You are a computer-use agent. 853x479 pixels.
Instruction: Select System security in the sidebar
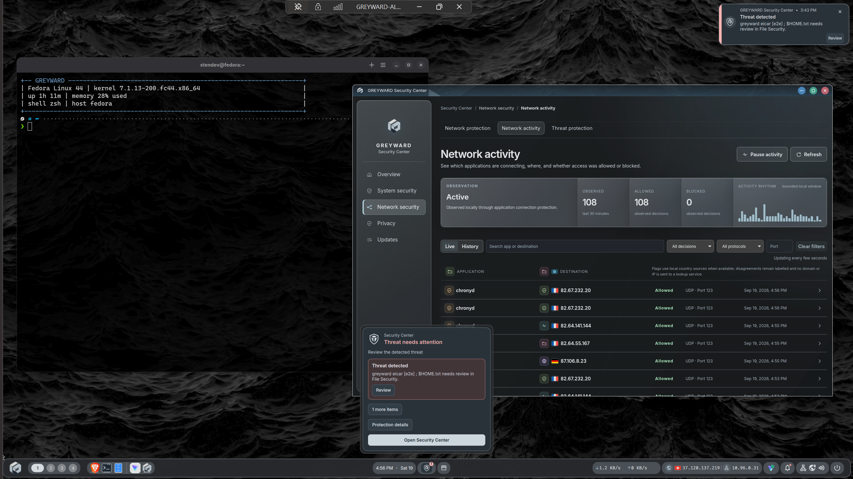[x=394, y=191]
